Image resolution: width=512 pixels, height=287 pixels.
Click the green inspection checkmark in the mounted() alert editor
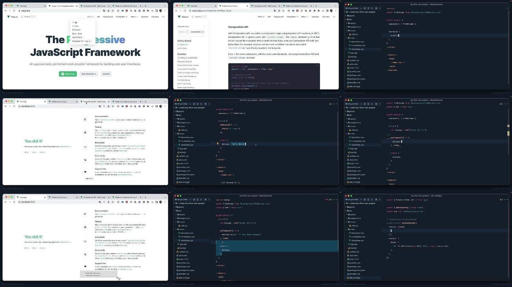(507, 8)
